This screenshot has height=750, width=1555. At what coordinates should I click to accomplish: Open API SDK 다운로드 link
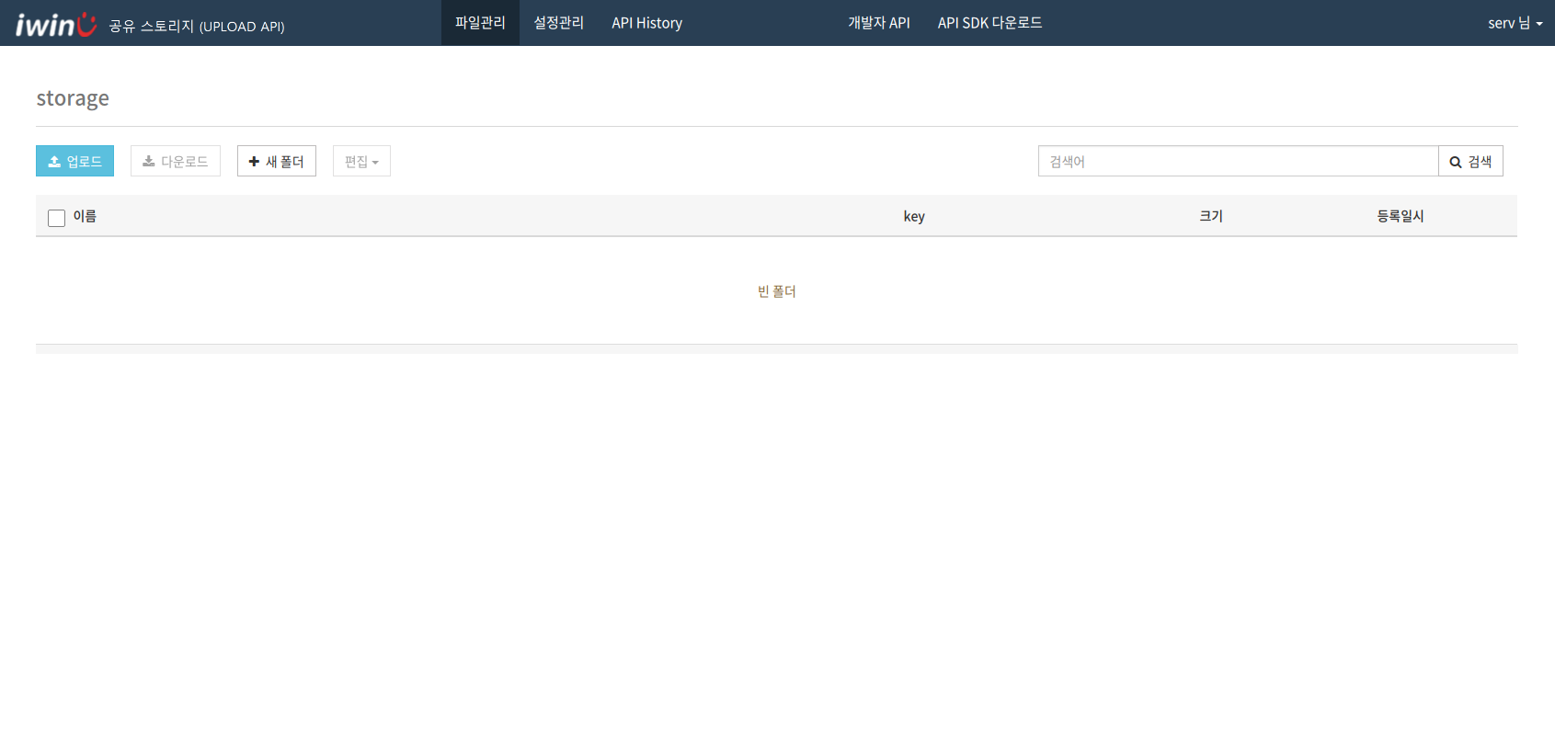[989, 23]
